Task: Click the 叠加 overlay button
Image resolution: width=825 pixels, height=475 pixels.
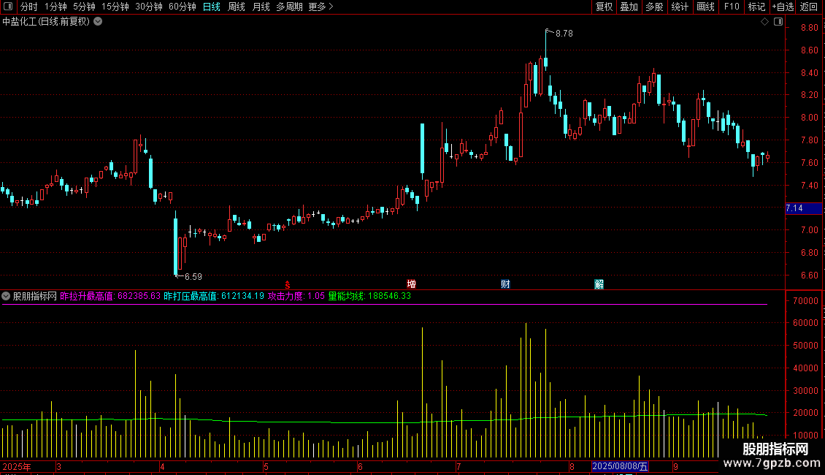Action: click(629, 7)
